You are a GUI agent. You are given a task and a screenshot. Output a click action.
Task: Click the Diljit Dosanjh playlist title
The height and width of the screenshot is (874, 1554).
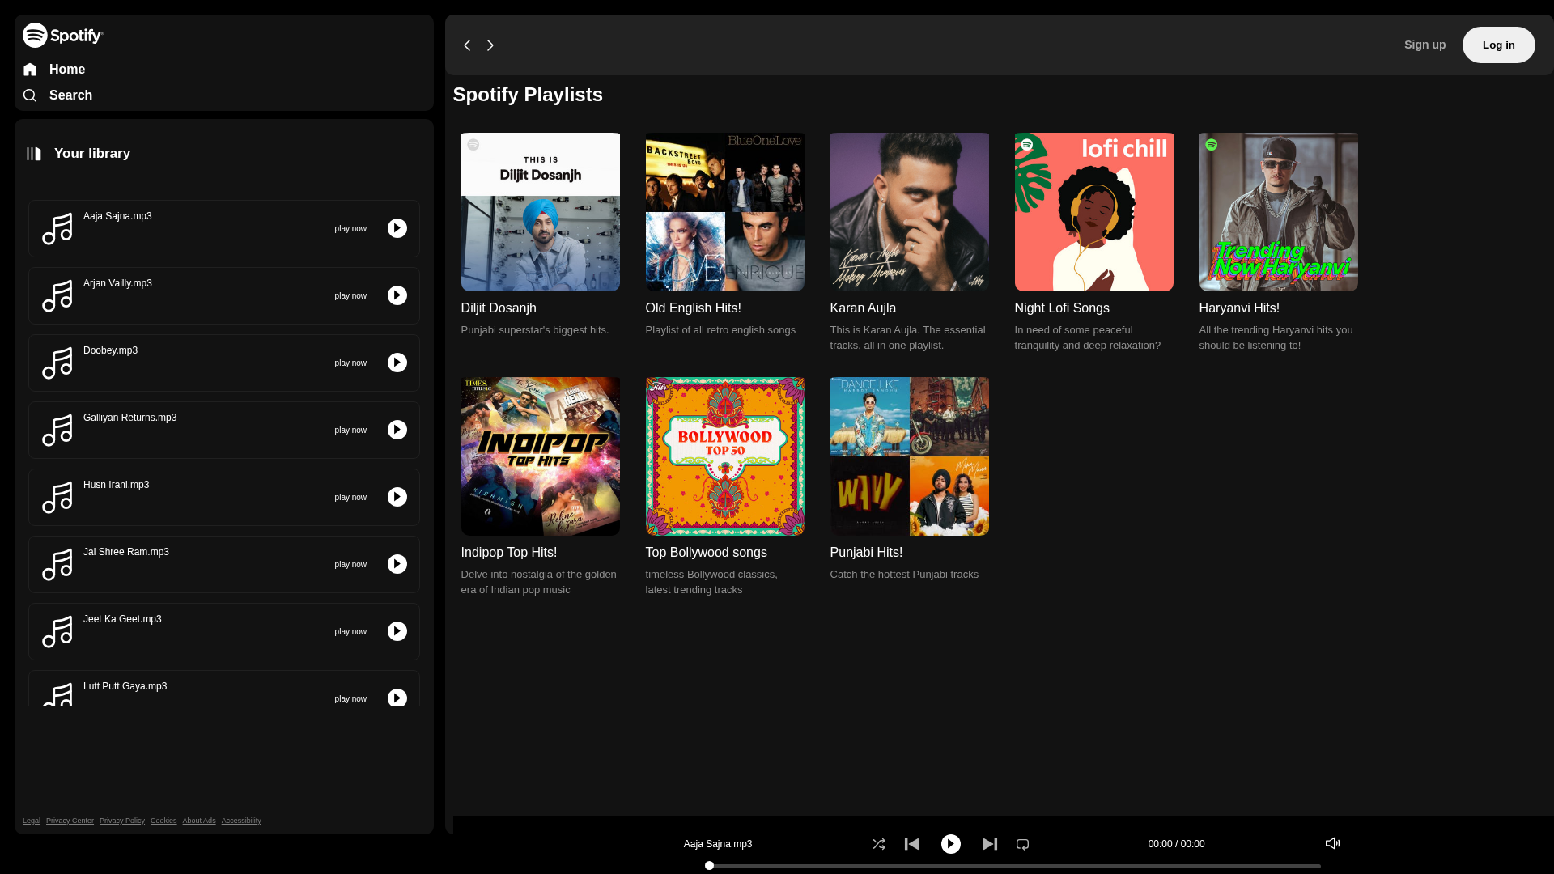pos(499,308)
